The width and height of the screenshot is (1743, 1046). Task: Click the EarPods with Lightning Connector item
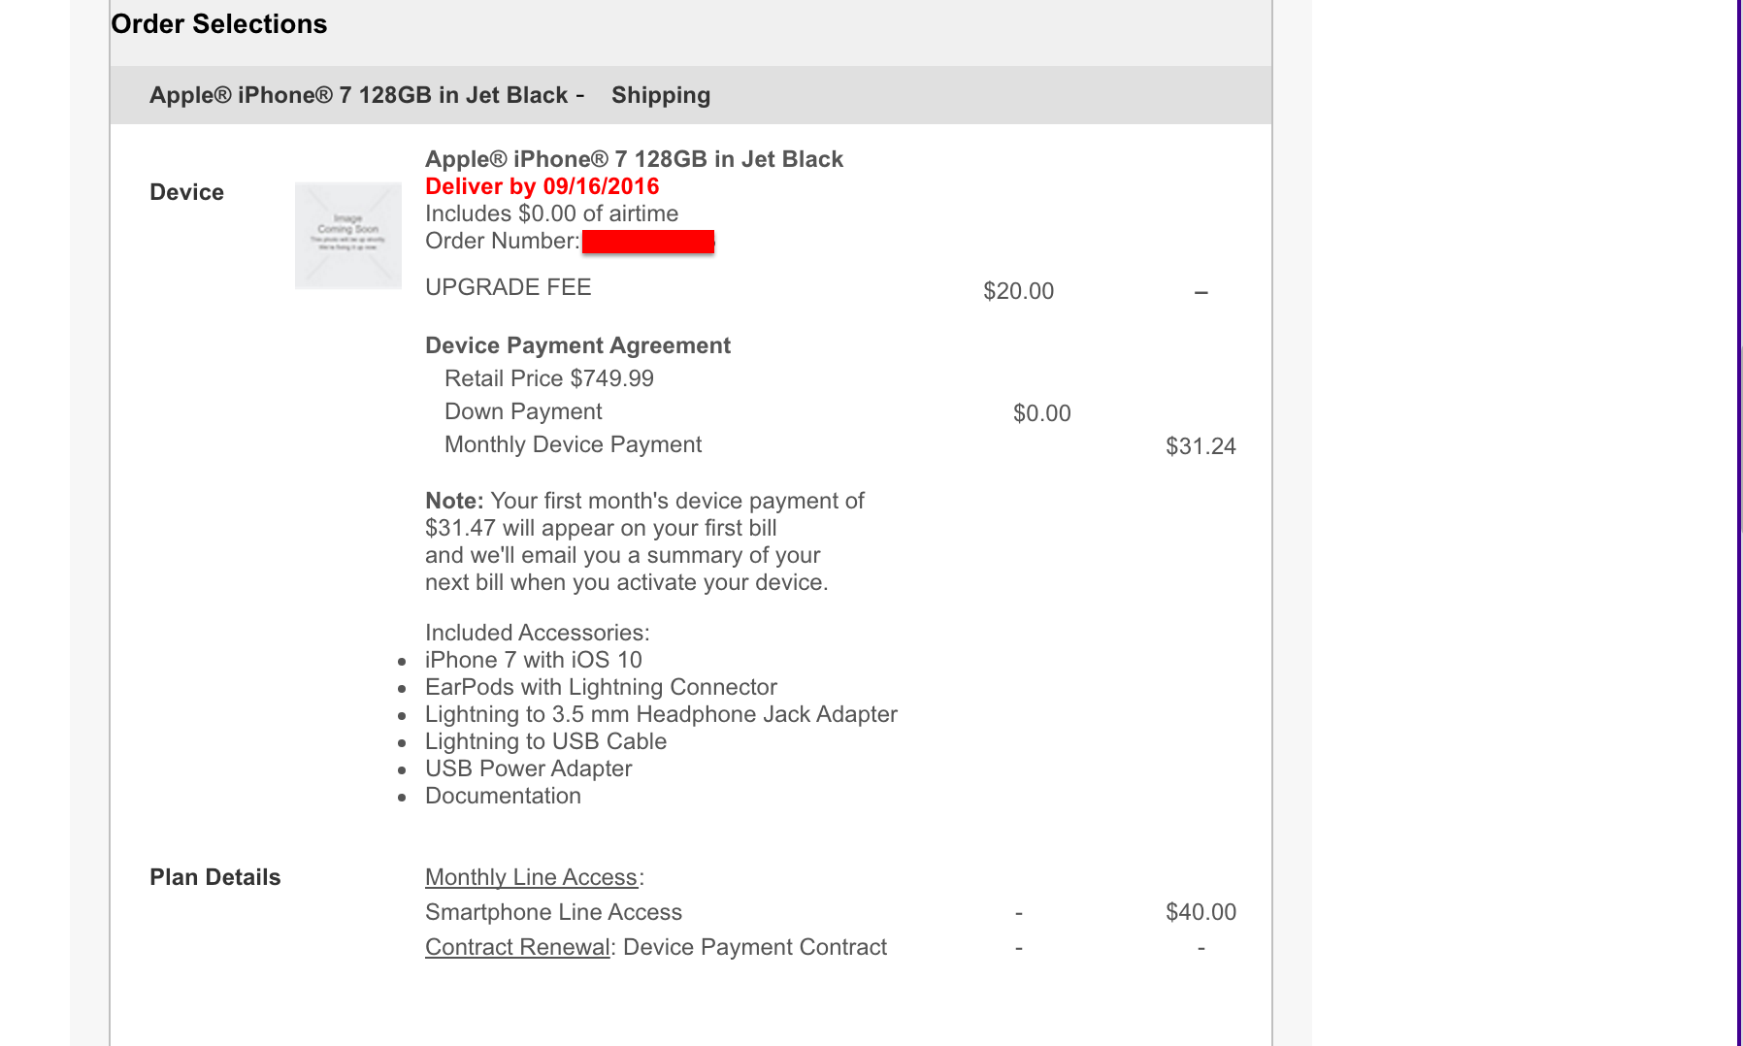coord(601,687)
